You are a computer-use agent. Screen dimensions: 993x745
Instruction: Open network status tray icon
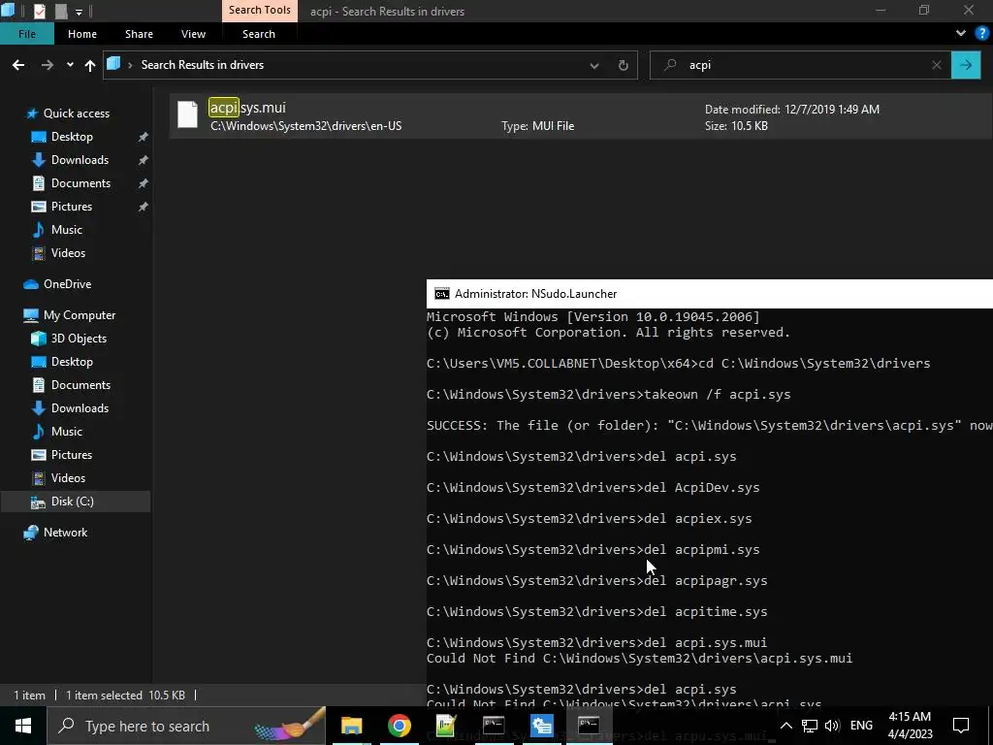click(x=810, y=726)
